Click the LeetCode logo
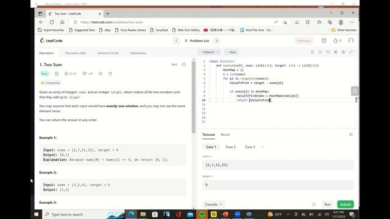The width and height of the screenshot is (390, 219). (x=51, y=41)
